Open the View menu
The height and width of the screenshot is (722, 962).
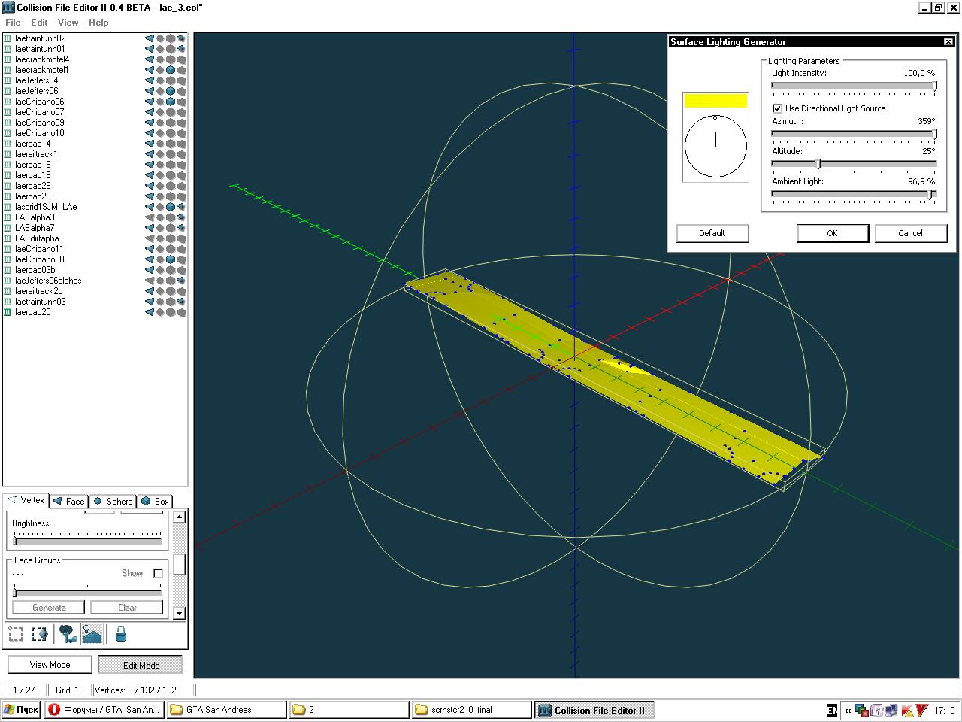tap(68, 23)
